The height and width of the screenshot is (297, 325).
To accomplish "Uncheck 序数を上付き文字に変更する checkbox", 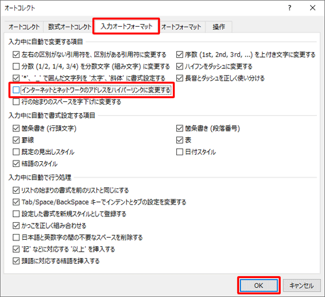I will (179, 55).
